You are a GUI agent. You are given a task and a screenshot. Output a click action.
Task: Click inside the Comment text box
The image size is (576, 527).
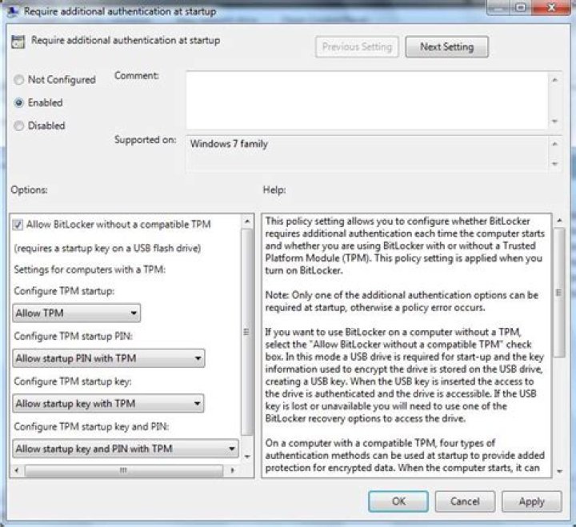[x=367, y=100]
